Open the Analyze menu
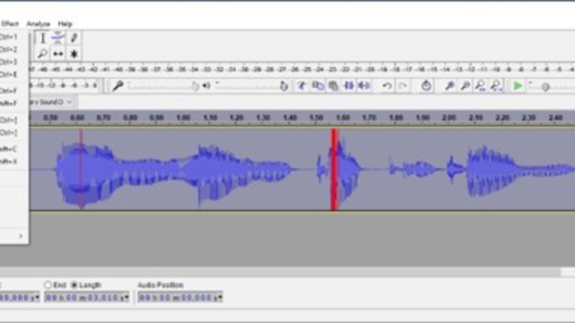 [x=38, y=24]
